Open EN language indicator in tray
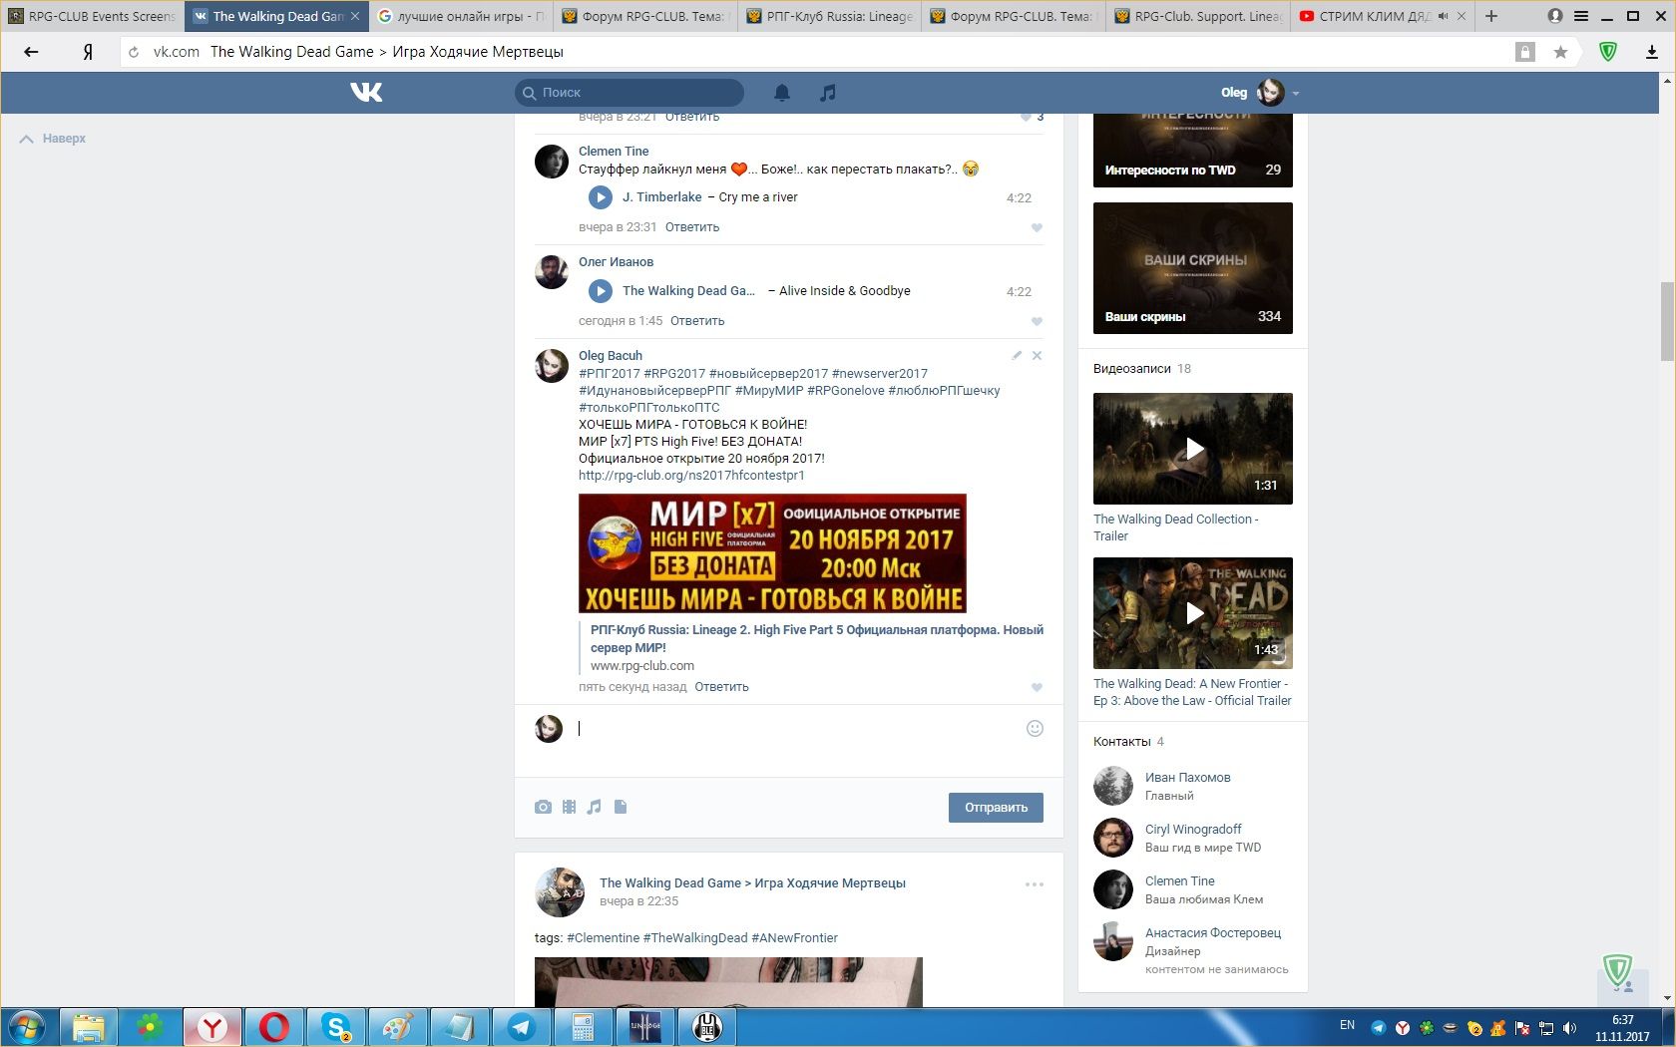The height and width of the screenshot is (1047, 1676). pos(1347,1025)
